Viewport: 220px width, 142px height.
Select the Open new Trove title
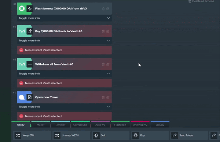(47, 97)
